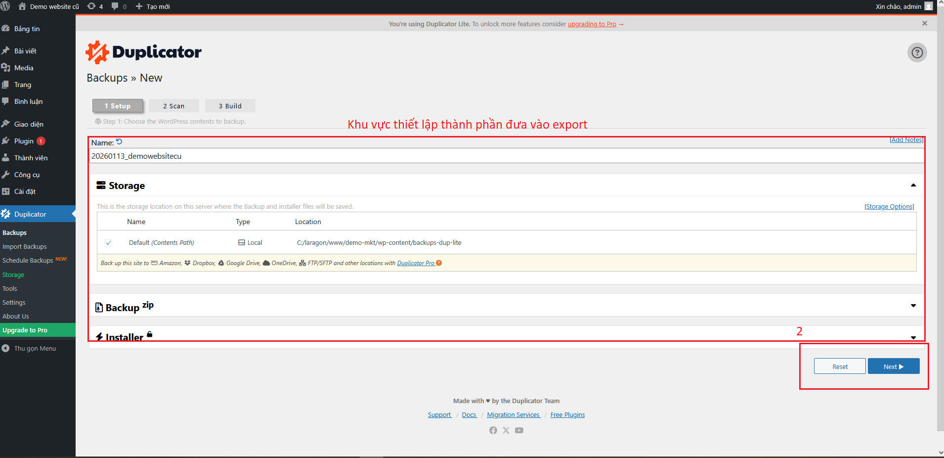Image resolution: width=944 pixels, height=458 pixels.
Task: Click the Reset button
Action: point(839,366)
